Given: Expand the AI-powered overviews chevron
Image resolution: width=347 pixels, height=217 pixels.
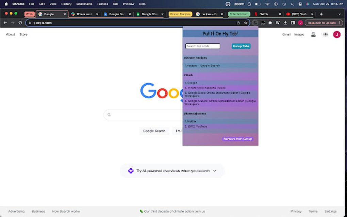Looking at the screenshot, I should point(215,171).
